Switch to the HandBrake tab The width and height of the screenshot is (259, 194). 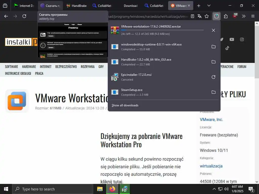point(76,6)
